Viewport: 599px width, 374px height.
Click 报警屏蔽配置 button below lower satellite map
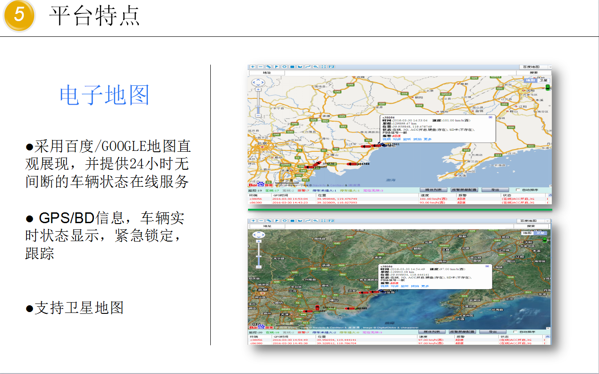coord(462,332)
